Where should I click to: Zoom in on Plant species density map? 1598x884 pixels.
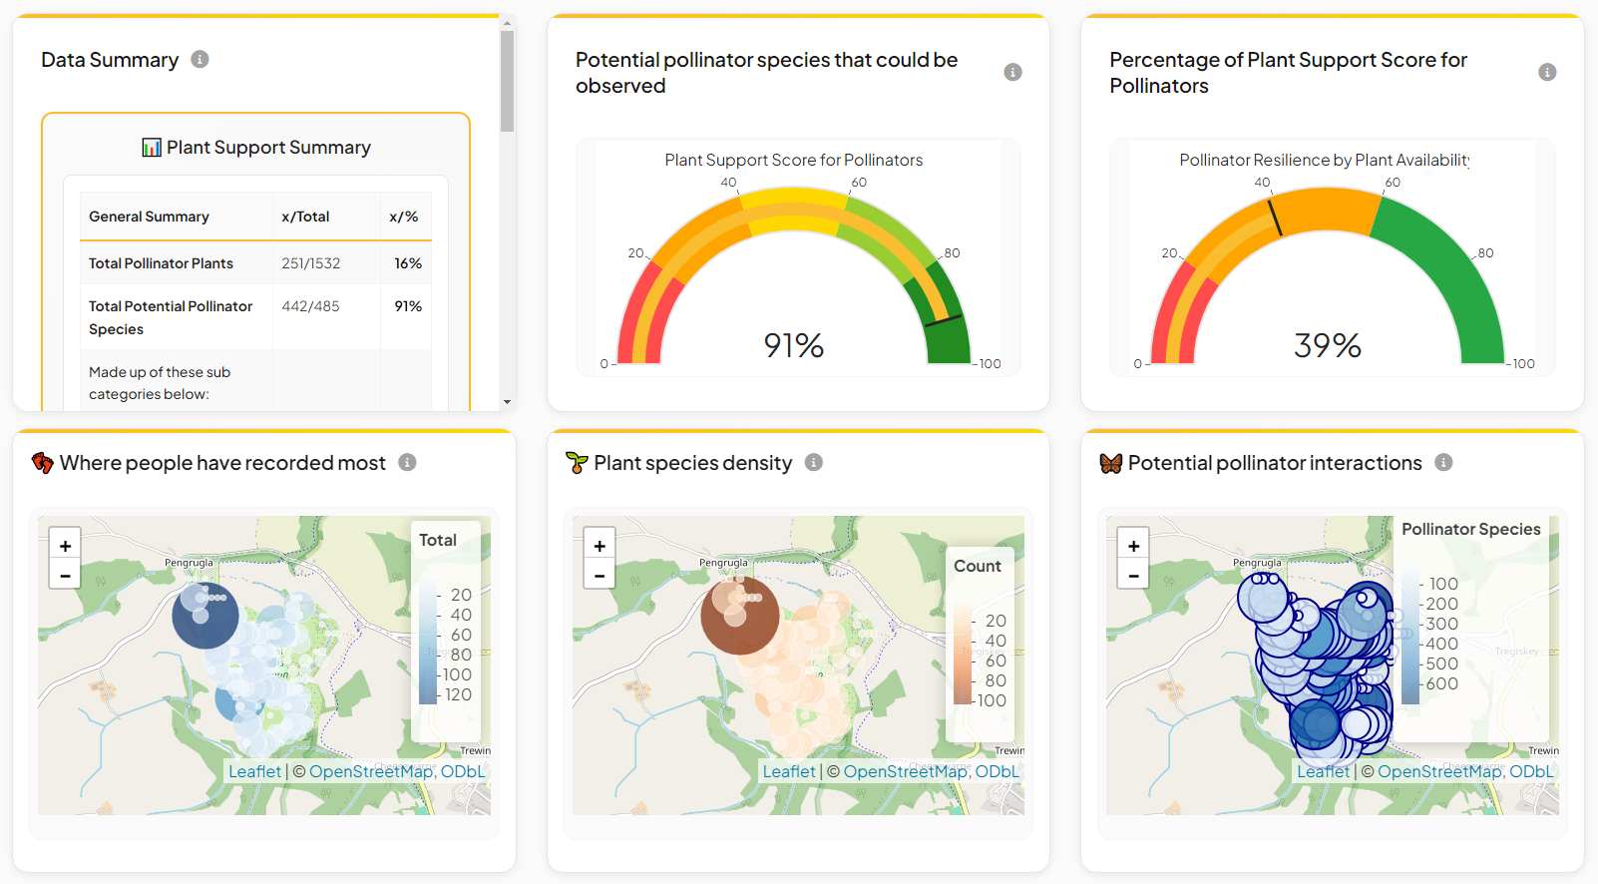pyautogui.click(x=599, y=546)
